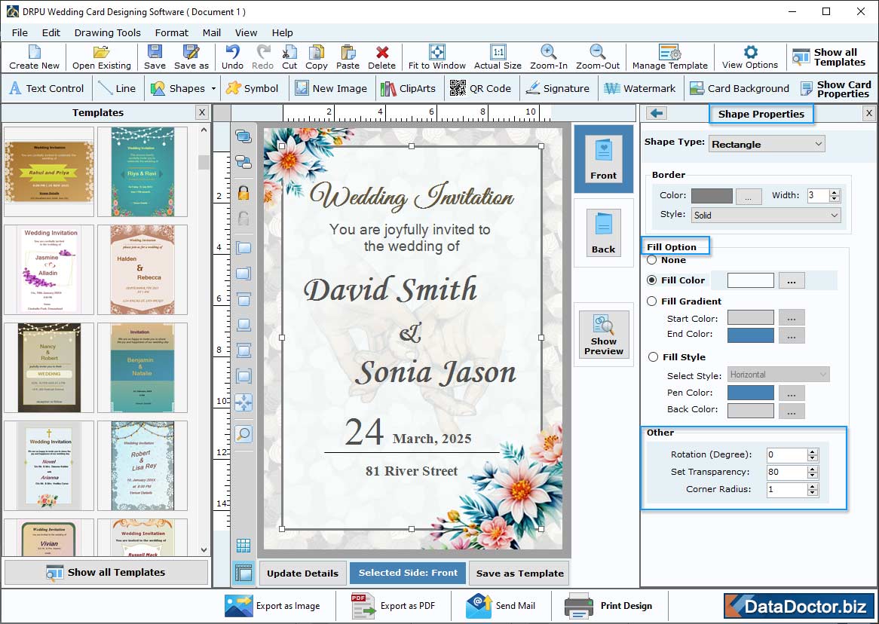Open the Format menu

pos(172,32)
